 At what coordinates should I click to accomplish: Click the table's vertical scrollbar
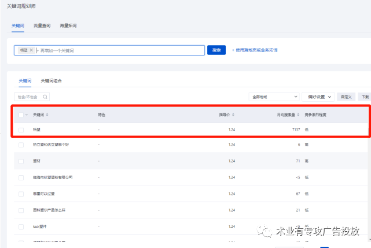pos(369,184)
